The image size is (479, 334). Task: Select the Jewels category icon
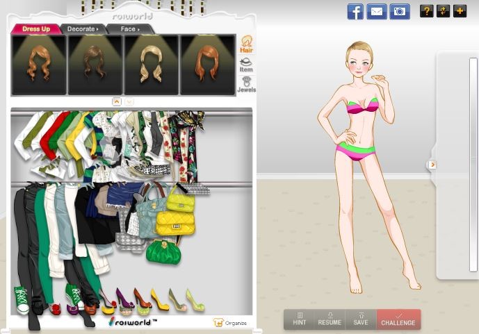[246, 85]
